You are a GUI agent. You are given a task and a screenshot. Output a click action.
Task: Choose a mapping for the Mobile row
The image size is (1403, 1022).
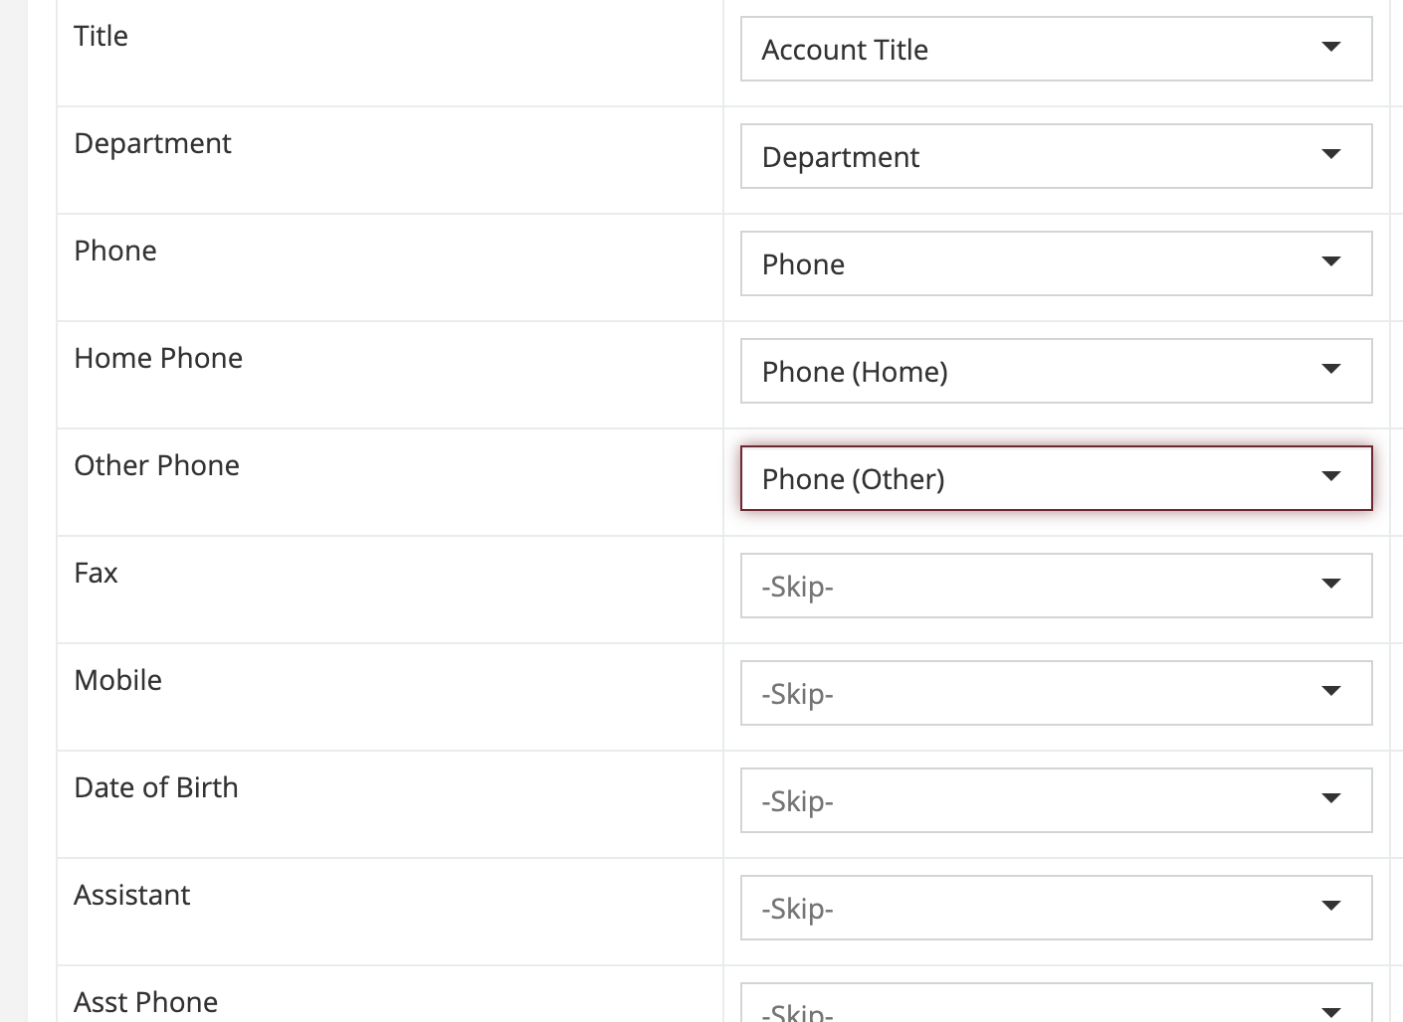click(1056, 693)
